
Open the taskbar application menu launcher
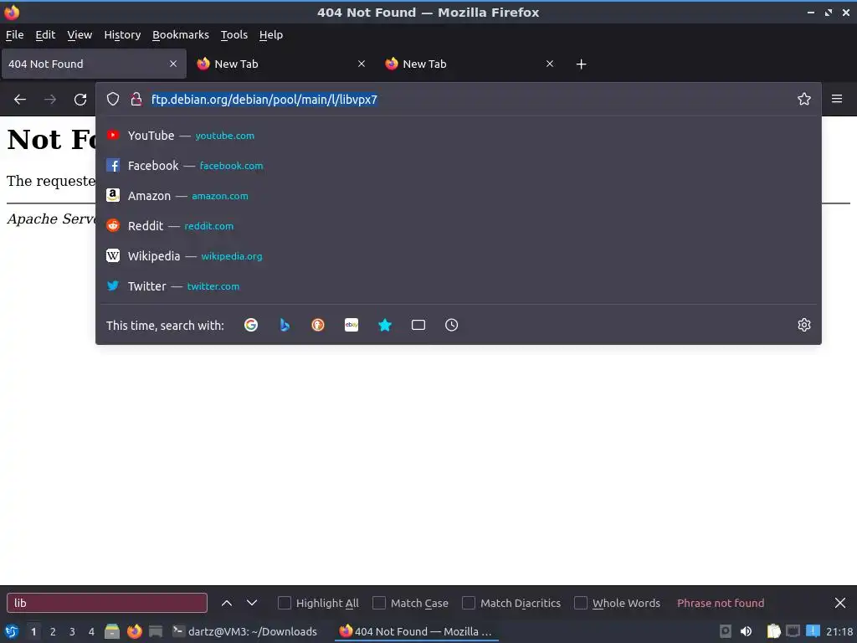tap(11, 631)
